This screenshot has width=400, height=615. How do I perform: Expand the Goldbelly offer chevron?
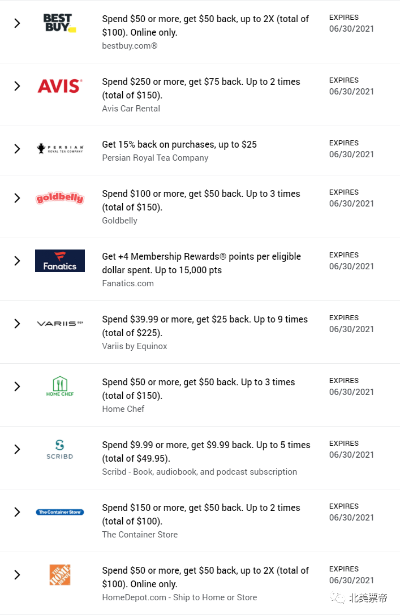[x=17, y=197]
